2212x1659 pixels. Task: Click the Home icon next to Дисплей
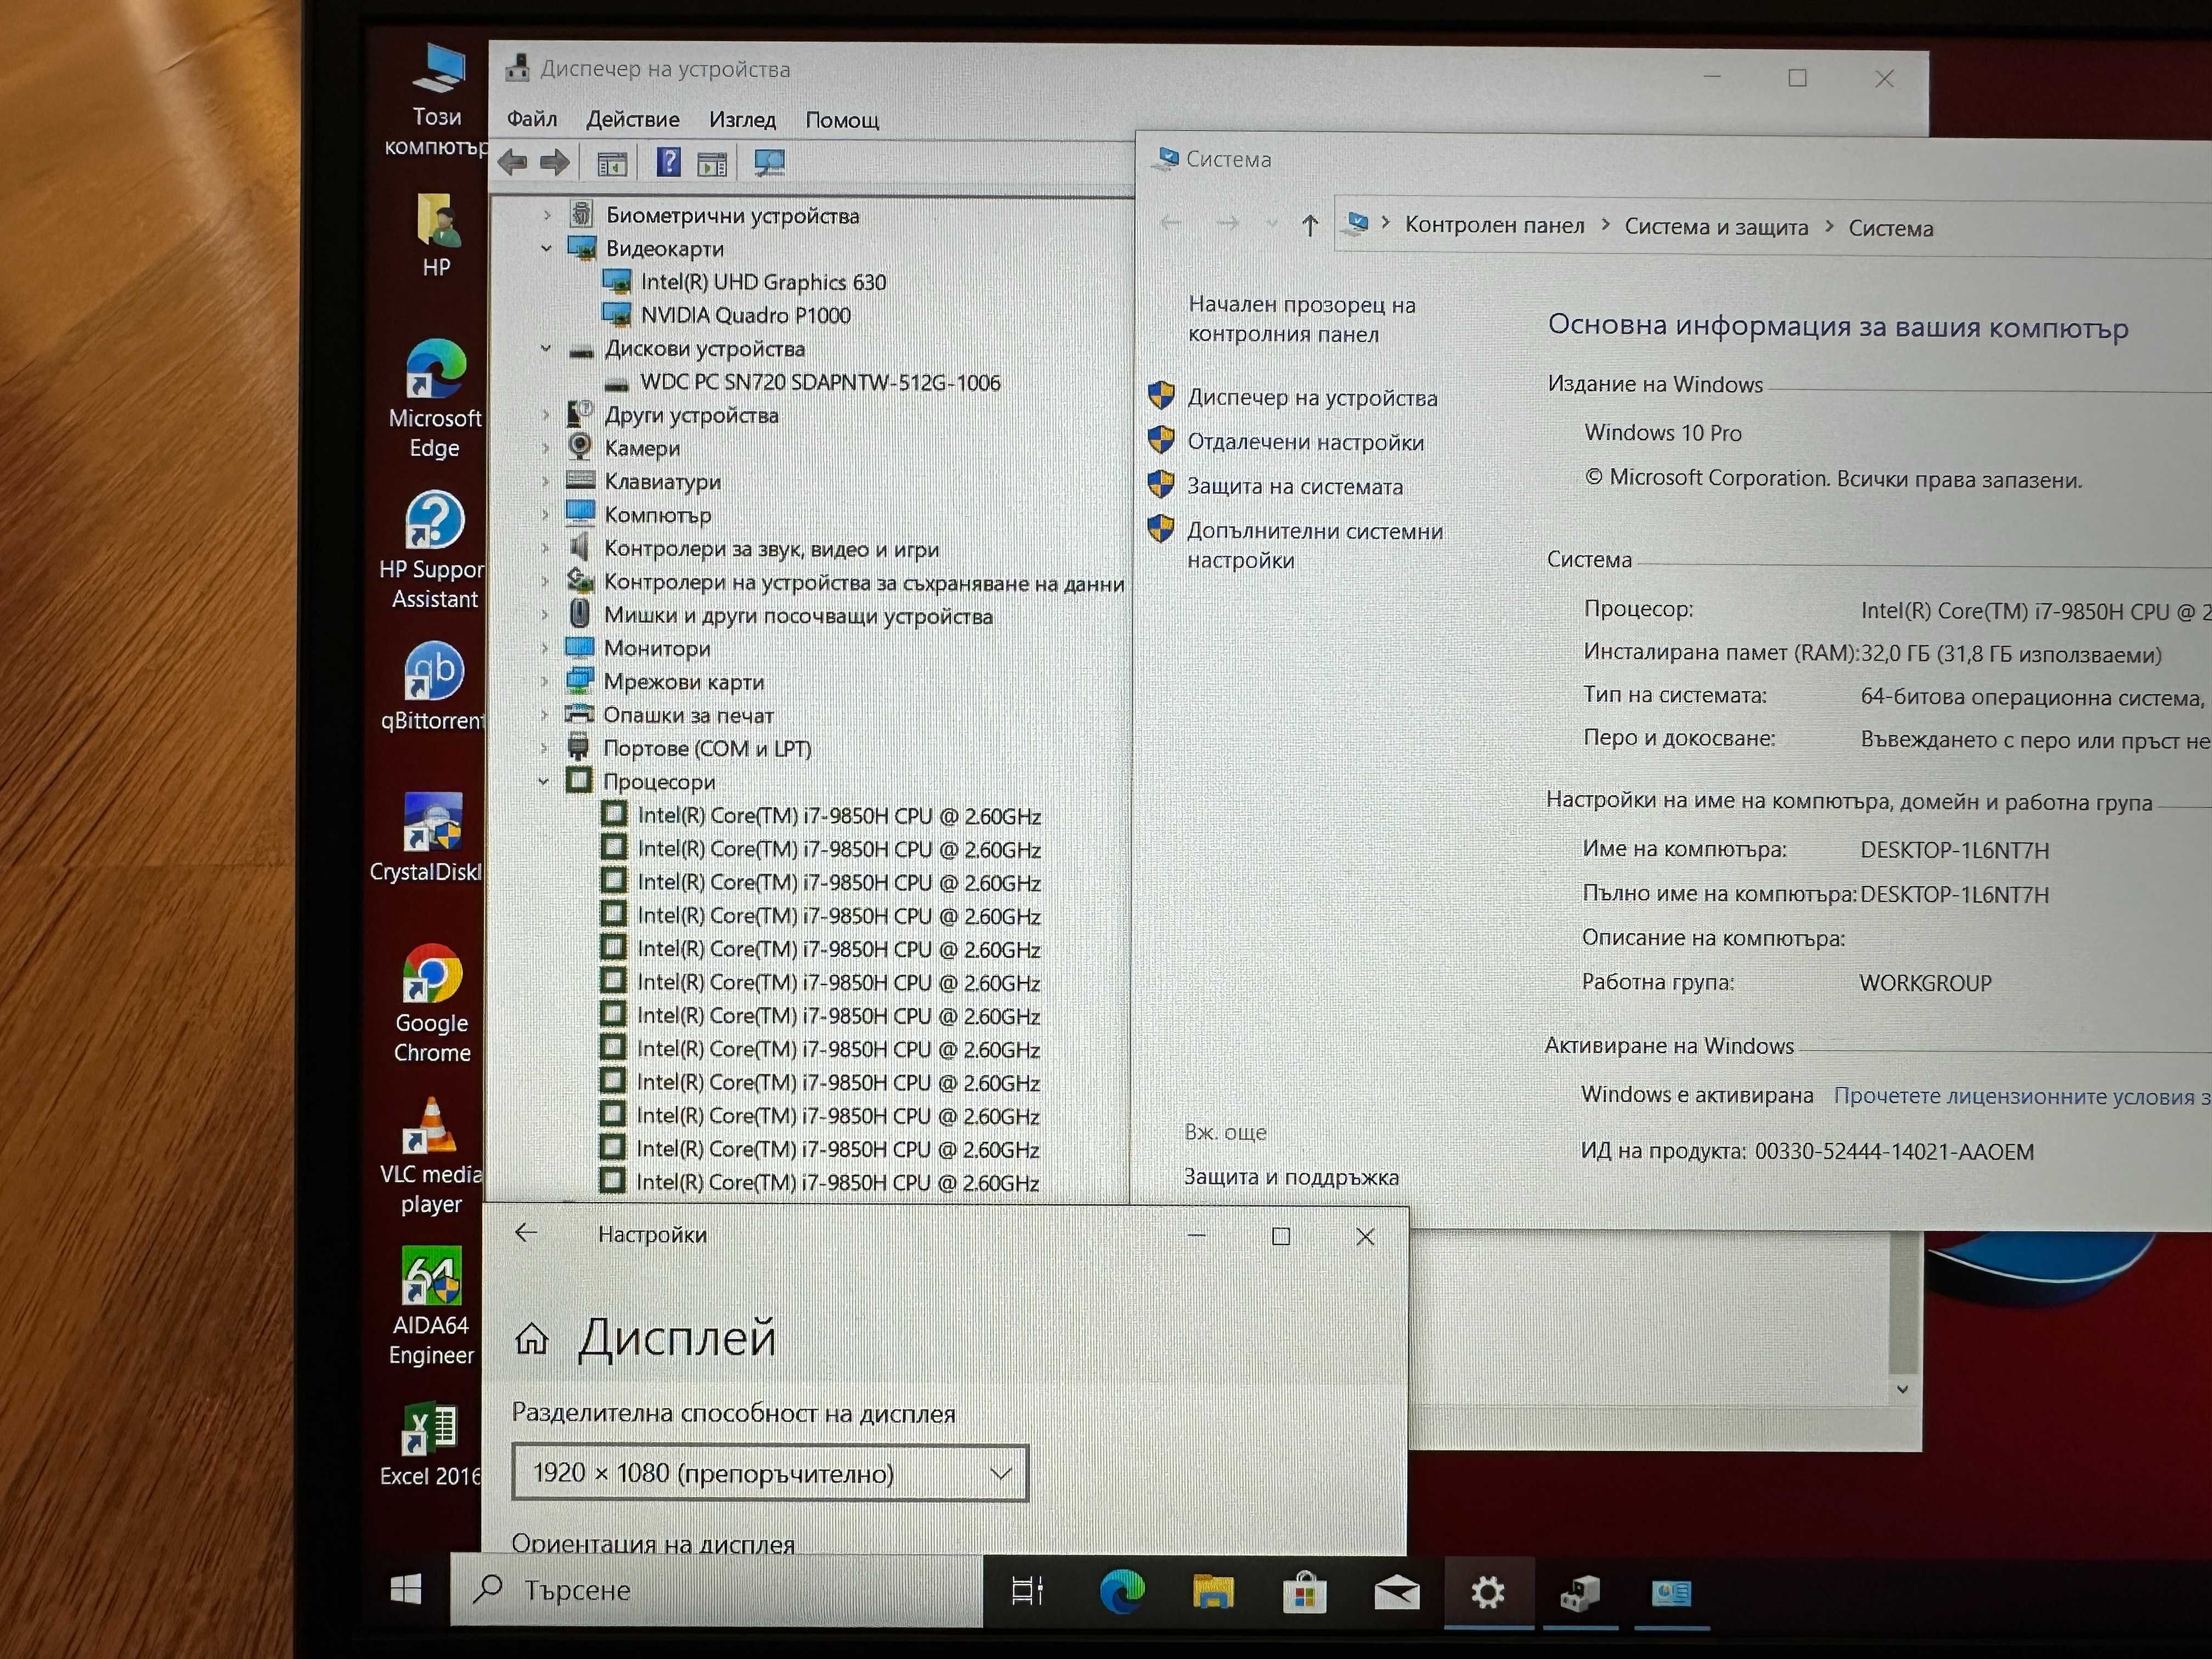[x=531, y=1338]
